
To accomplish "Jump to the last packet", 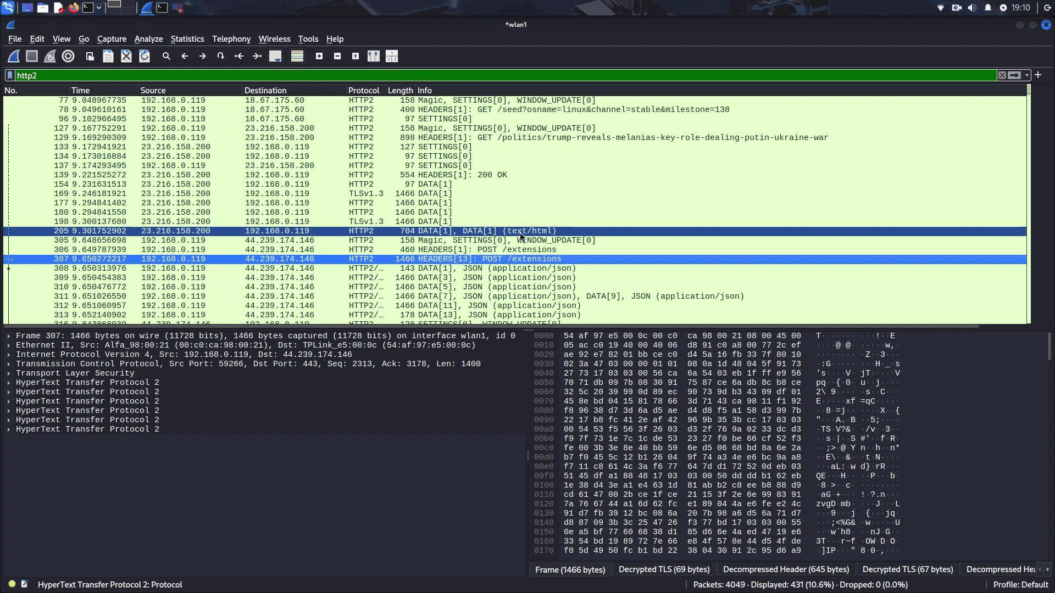I will (x=257, y=56).
